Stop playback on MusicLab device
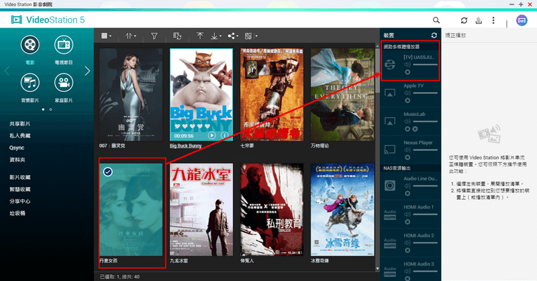The image size is (537, 281). pyautogui.click(x=407, y=129)
